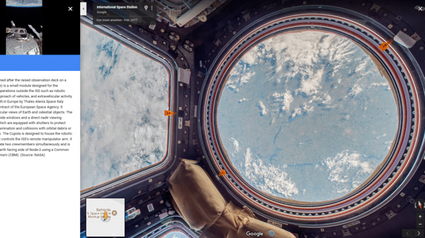Click the compass to reset the view north

420,205
